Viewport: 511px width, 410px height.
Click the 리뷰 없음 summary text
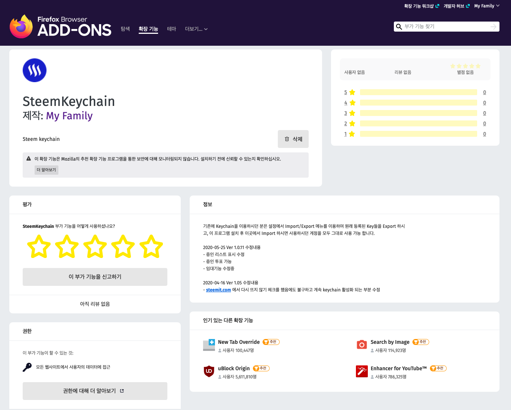point(403,72)
